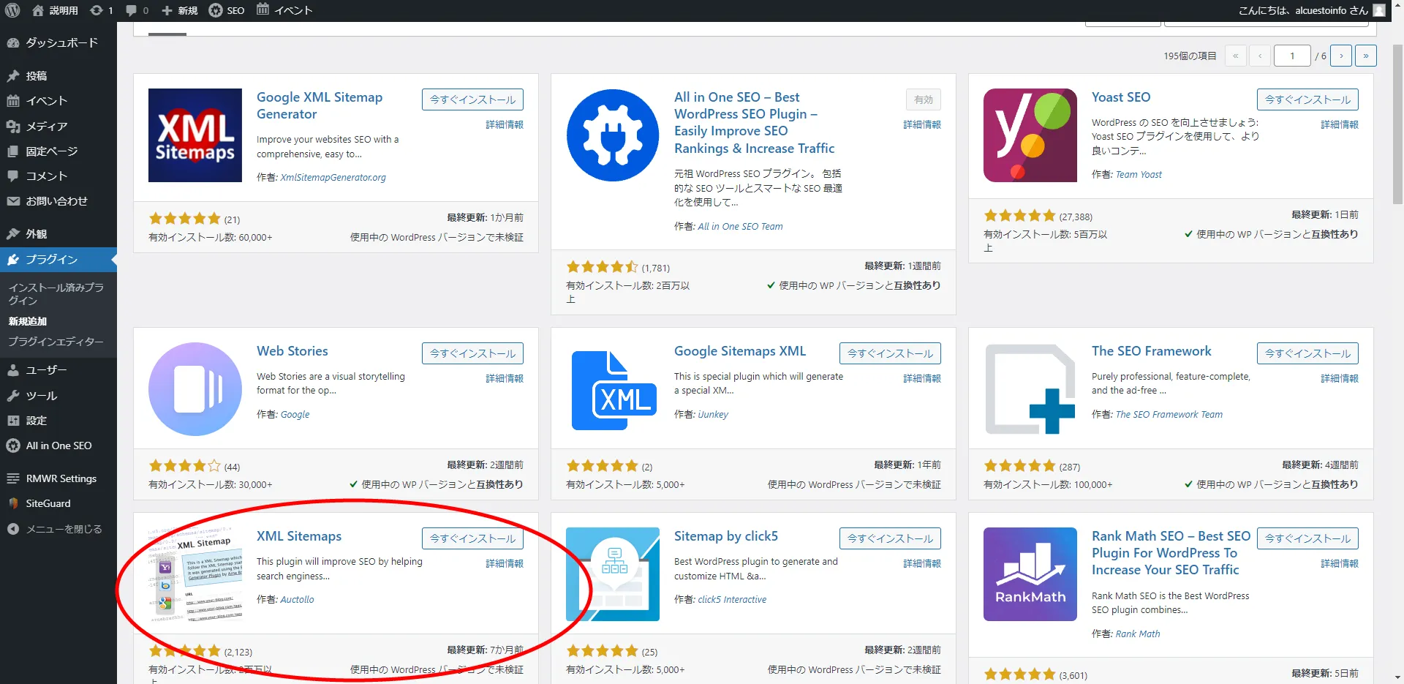Click the XML Sitemaps logo thumbnail of Google XML Sitemap Generator
The width and height of the screenshot is (1404, 684).
click(x=195, y=135)
